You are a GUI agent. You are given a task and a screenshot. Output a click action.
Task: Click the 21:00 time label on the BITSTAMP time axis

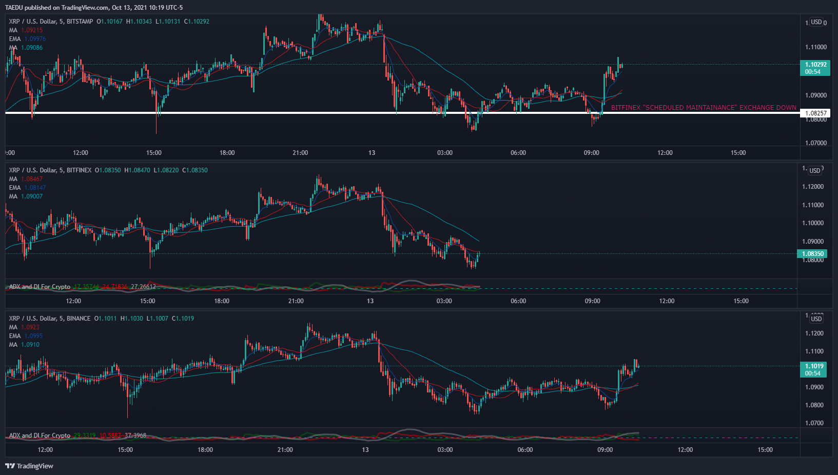[300, 153]
